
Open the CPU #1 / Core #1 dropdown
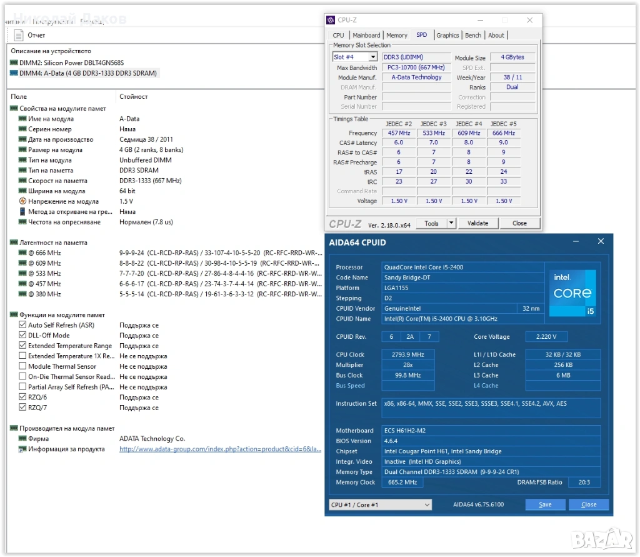click(x=380, y=504)
